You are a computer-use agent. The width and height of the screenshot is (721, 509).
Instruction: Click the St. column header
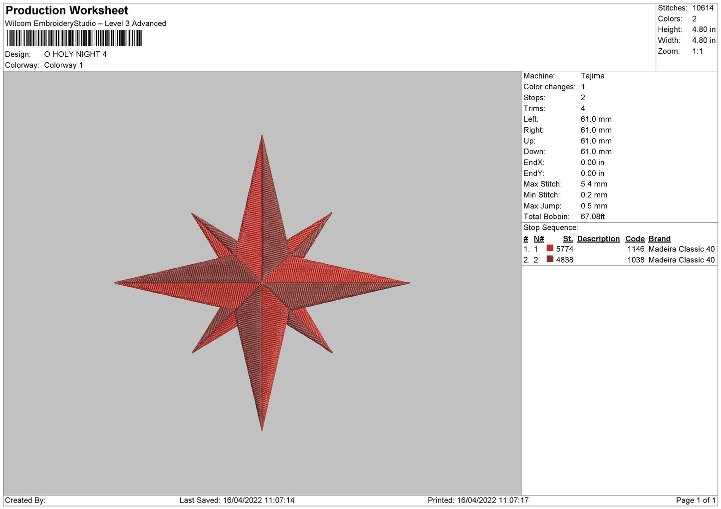pyautogui.click(x=568, y=239)
